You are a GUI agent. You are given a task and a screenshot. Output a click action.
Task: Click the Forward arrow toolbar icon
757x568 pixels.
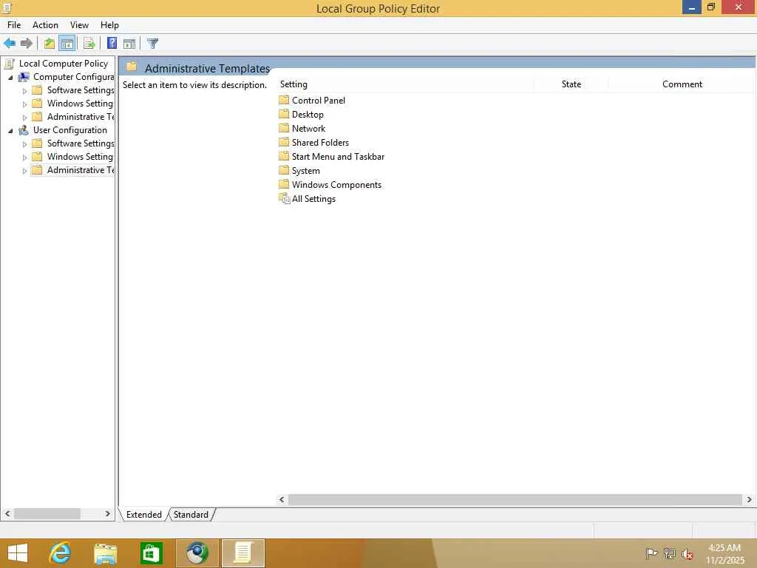pos(27,44)
